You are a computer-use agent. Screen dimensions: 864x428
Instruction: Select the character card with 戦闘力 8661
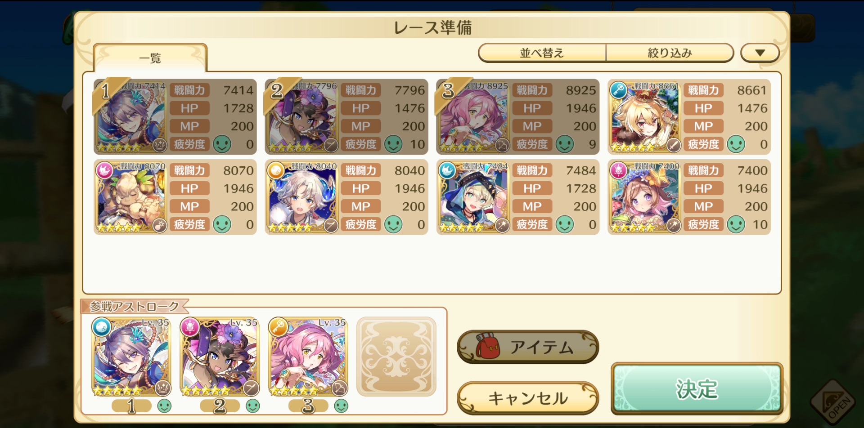tap(689, 117)
